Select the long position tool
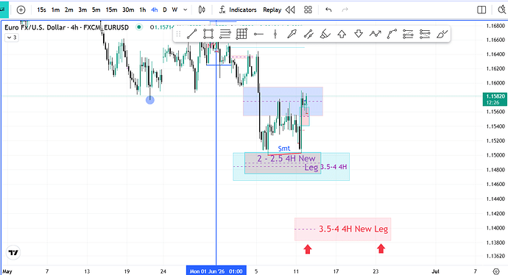 click(408, 34)
